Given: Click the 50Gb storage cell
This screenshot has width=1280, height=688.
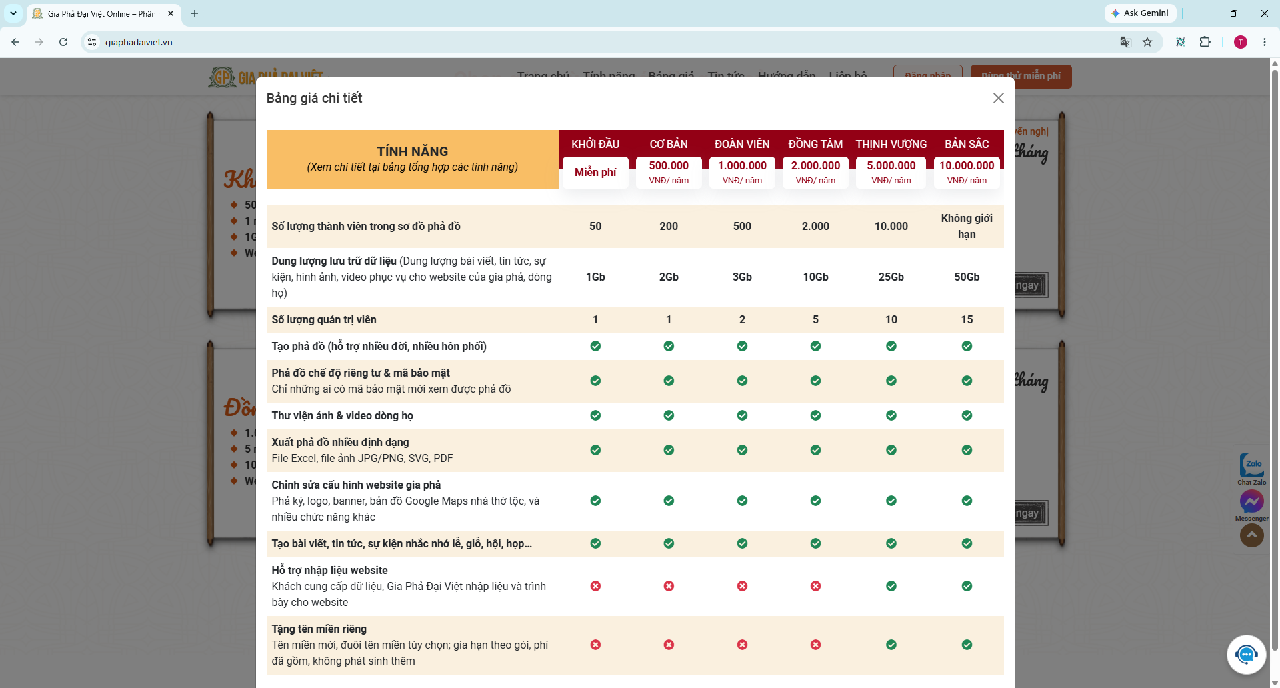Looking at the screenshot, I should [x=967, y=277].
